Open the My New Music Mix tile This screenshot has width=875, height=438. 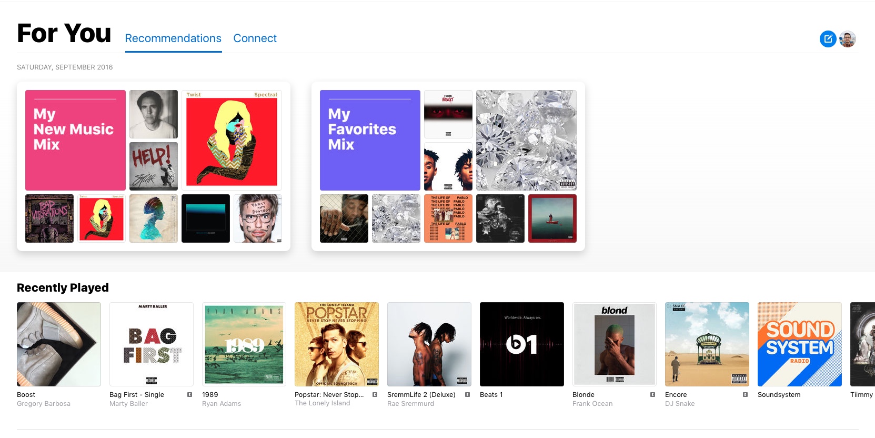(75, 140)
